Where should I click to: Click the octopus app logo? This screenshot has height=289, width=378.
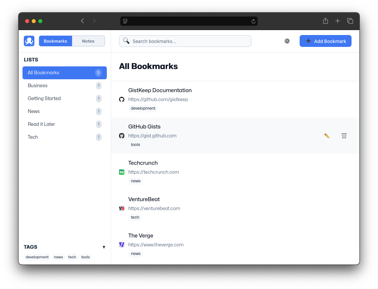pos(29,41)
